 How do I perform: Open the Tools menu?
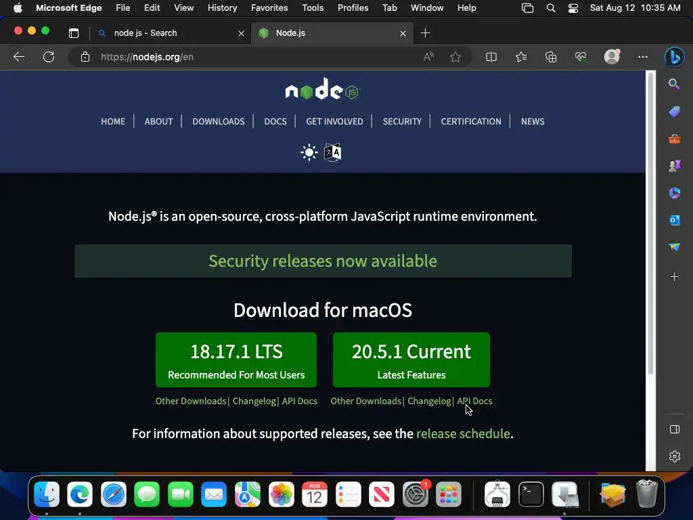tap(313, 8)
